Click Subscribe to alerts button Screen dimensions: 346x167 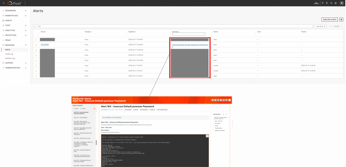tap(329, 20)
